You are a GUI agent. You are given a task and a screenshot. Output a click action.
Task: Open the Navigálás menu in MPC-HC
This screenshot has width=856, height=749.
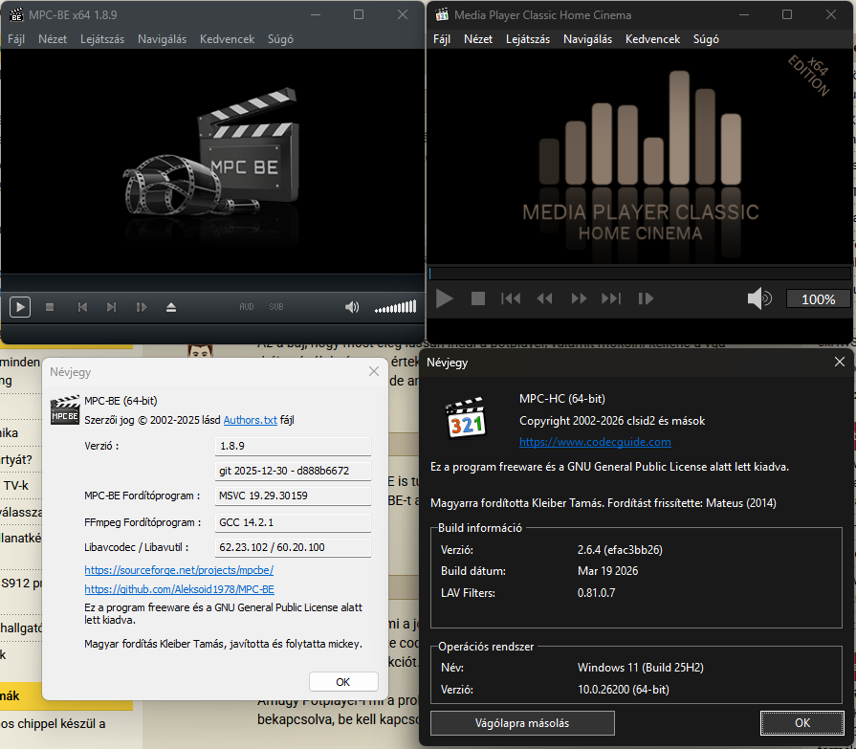(x=587, y=39)
